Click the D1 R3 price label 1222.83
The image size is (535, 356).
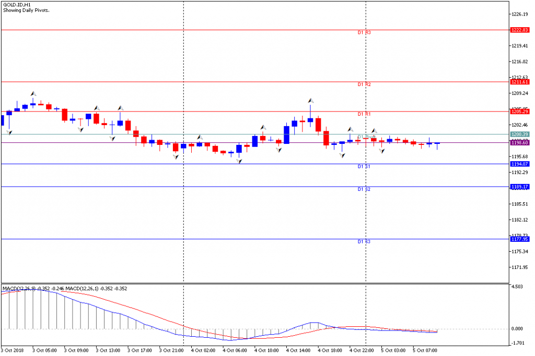pyautogui.click(x=519, y=30)
